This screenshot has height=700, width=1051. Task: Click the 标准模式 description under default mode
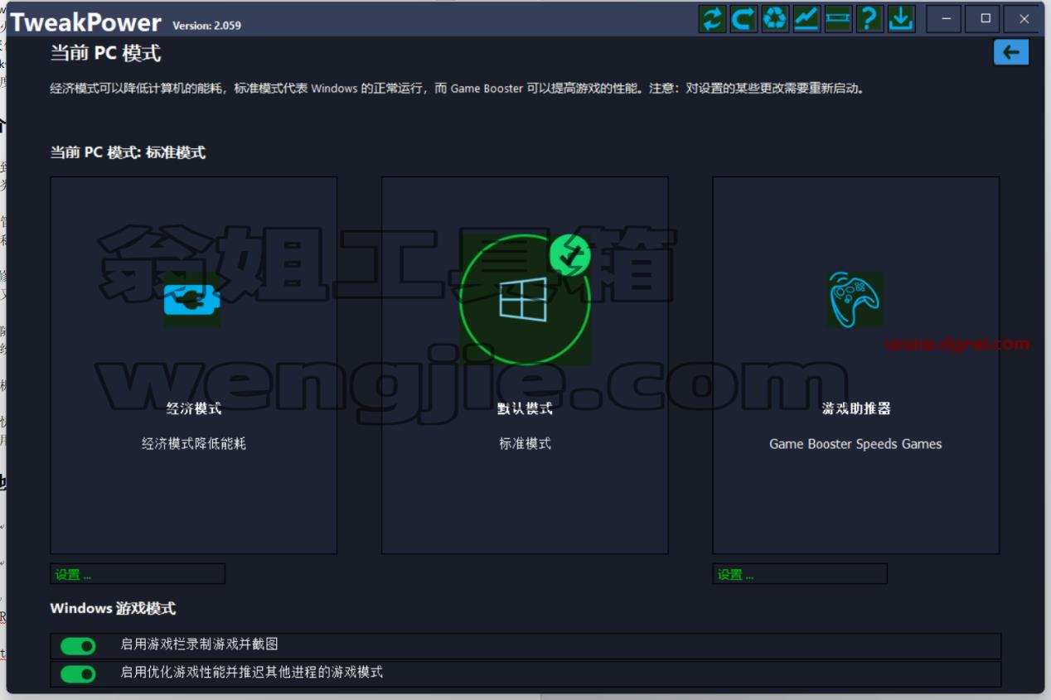click(x=525, y=444)
